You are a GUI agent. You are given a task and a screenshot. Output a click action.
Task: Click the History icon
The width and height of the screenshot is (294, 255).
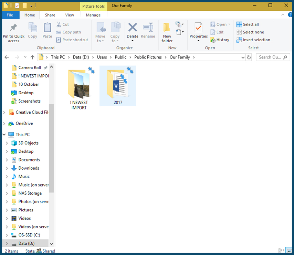click(213, 40)
